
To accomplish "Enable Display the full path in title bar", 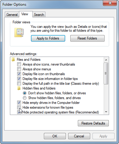I will [19, 84].
